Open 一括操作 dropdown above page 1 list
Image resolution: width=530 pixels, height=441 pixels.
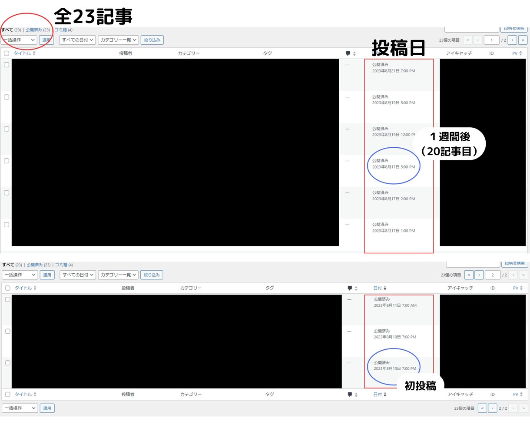pos(19,40)
